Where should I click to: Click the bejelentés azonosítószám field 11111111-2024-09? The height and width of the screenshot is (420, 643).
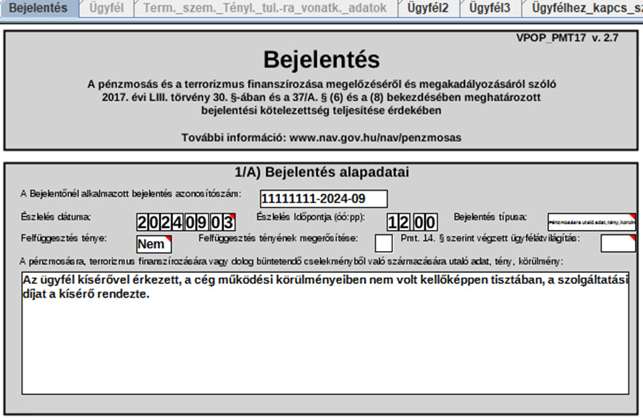point(324,199)
